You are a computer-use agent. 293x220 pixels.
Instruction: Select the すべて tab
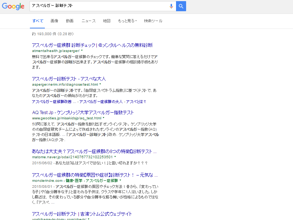point(37,21)
